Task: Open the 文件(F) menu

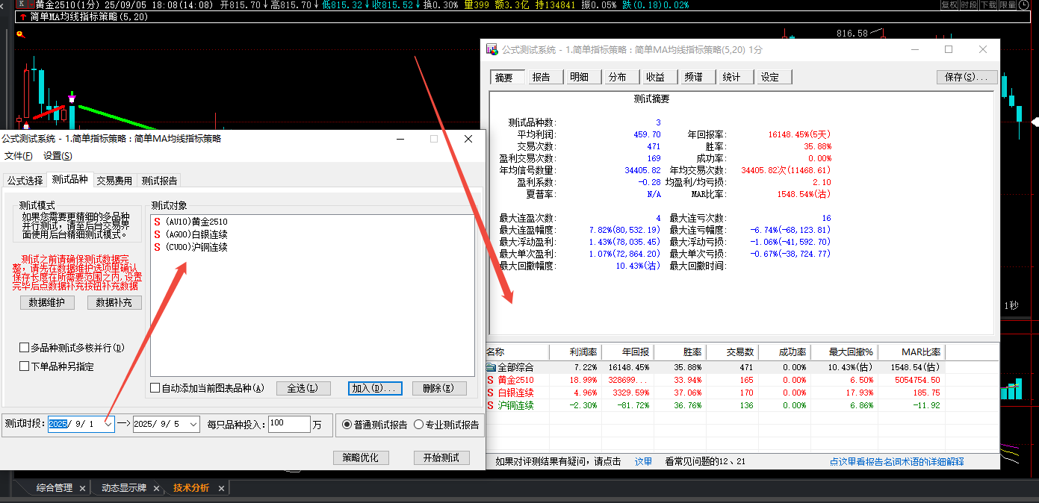Action: pyautogui.click(x=19, y=156)
